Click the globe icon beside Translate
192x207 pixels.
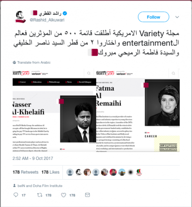coord(15,63)
